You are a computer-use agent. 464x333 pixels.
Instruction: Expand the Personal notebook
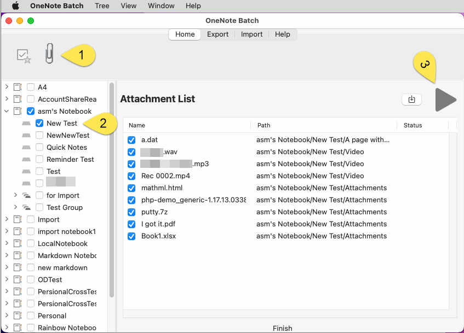click(x=7, y=316)
